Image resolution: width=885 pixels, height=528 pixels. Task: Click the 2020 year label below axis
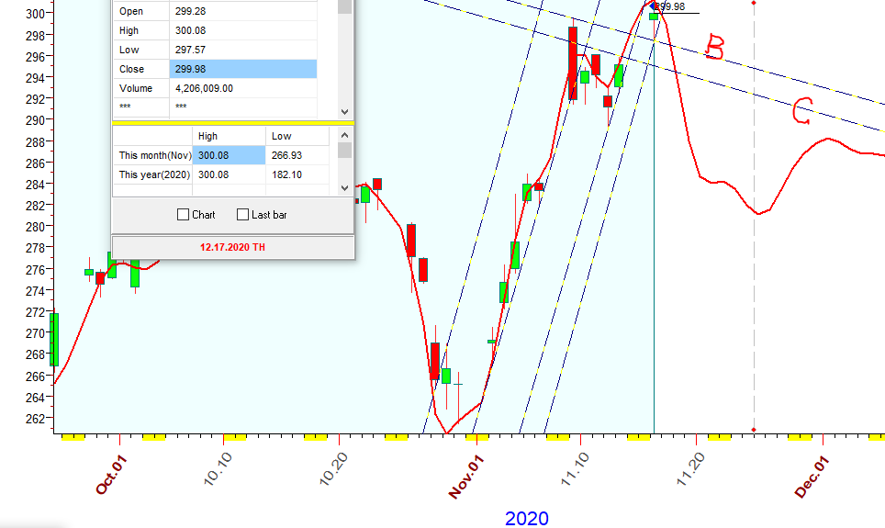pos(526,519)
